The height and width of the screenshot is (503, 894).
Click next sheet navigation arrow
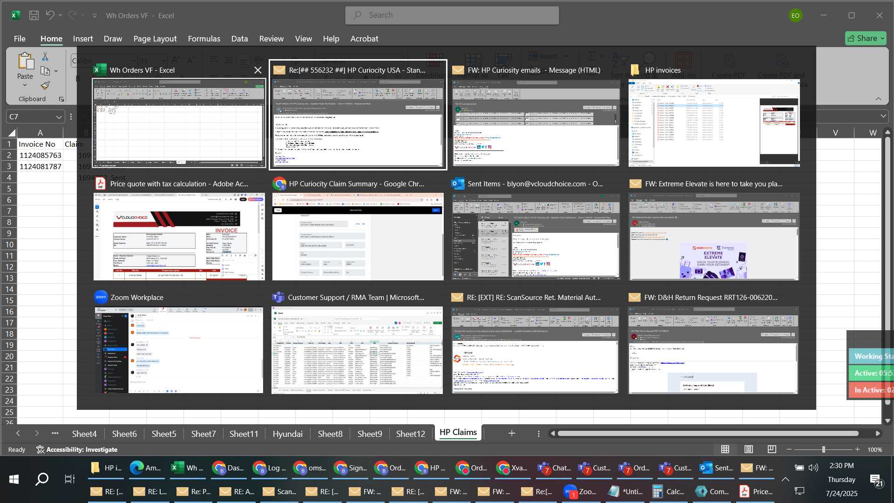[x=37, y=433]
